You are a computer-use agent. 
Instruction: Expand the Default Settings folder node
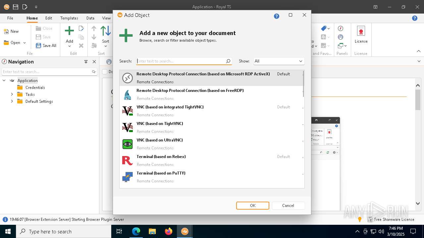[12, 101]
